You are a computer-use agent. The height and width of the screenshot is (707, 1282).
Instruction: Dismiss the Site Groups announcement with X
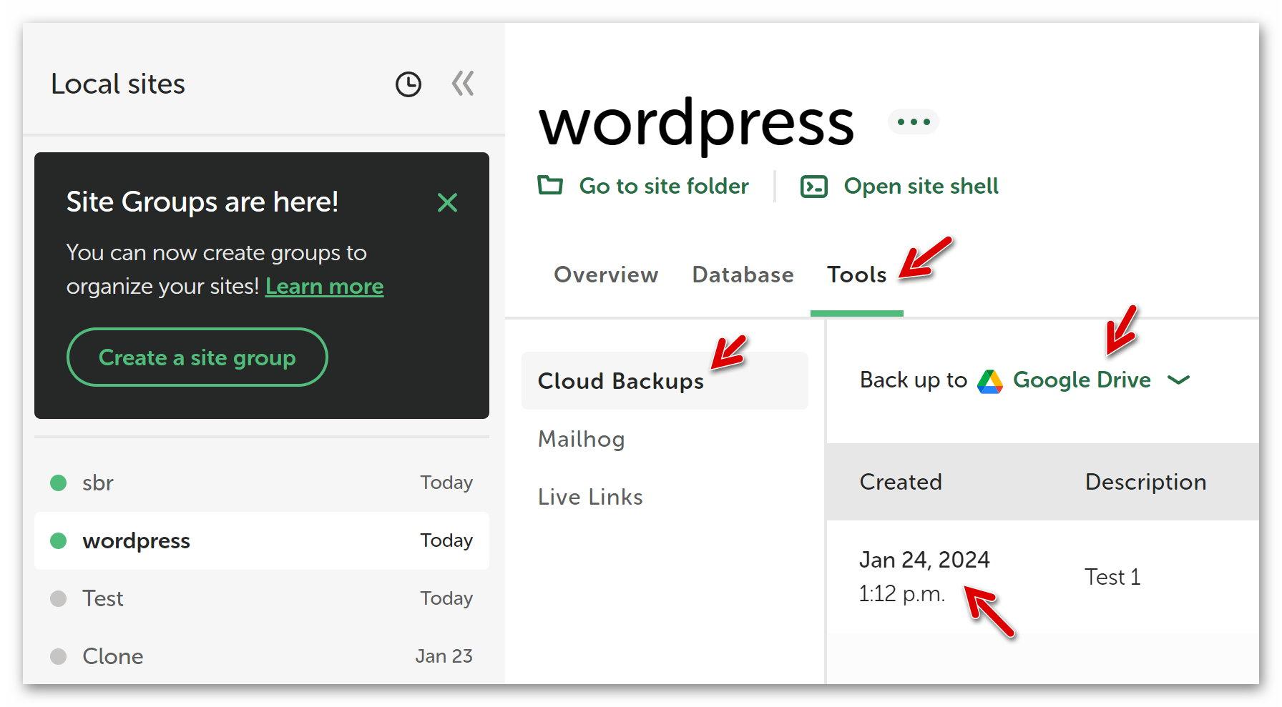[447, 203]
